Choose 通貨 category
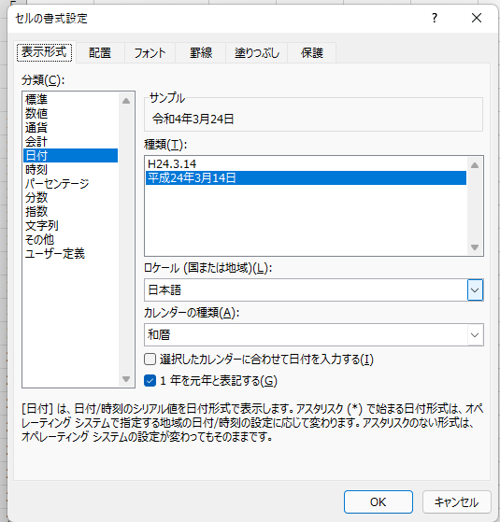The image size is (500, 522). pos(71,128)
